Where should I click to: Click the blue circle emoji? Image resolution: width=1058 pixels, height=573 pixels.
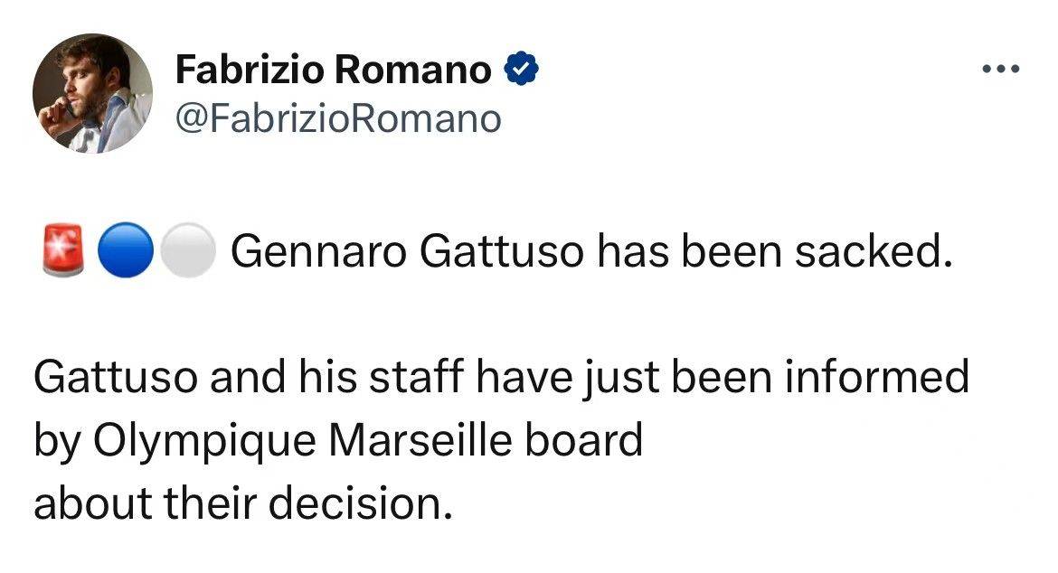122,249
